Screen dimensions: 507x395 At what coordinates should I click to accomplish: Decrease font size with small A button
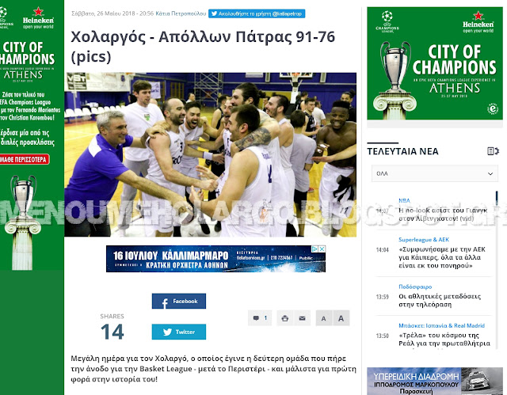click(324, 318)
